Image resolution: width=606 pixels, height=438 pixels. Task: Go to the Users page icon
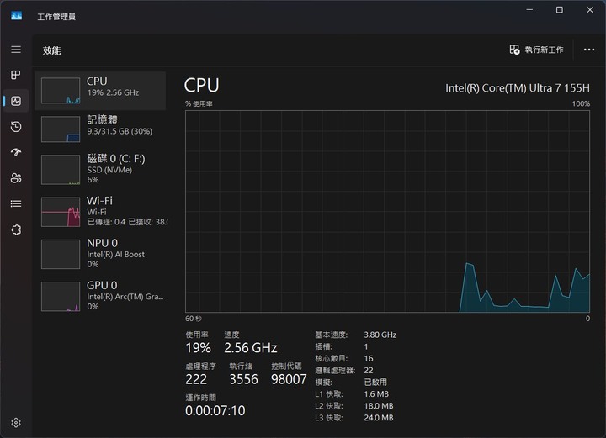[x=16, y=178]
